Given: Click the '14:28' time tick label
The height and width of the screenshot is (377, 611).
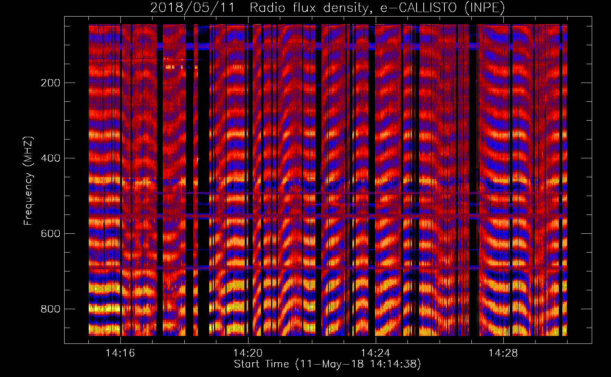Looking at the screenshot, I should tap(503, 353).
